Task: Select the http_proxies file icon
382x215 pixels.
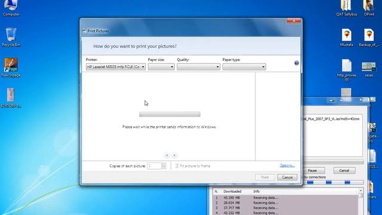Action: point(346,70)
